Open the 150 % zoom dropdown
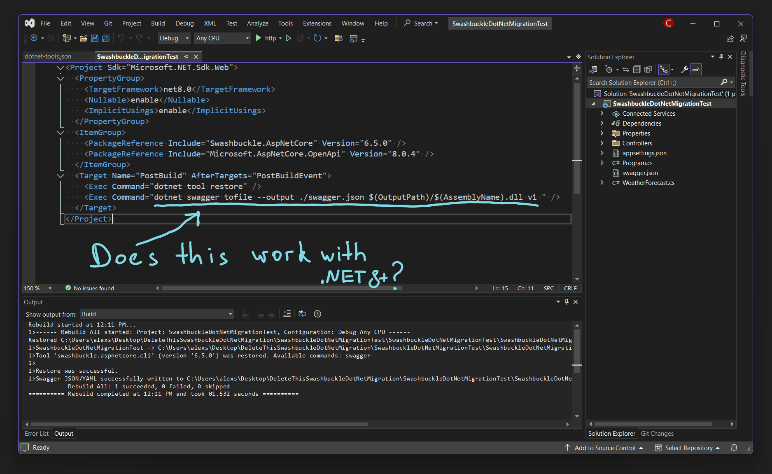This screenshot has width=772, height=474. pyautogui.click(x=37, y=288)
